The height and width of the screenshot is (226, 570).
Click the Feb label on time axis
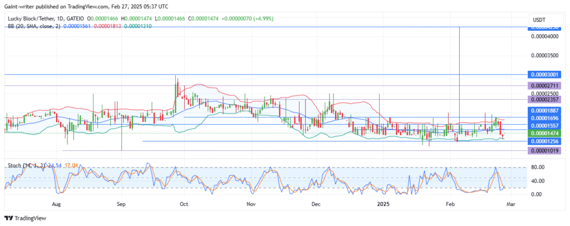tap(450, 204)
